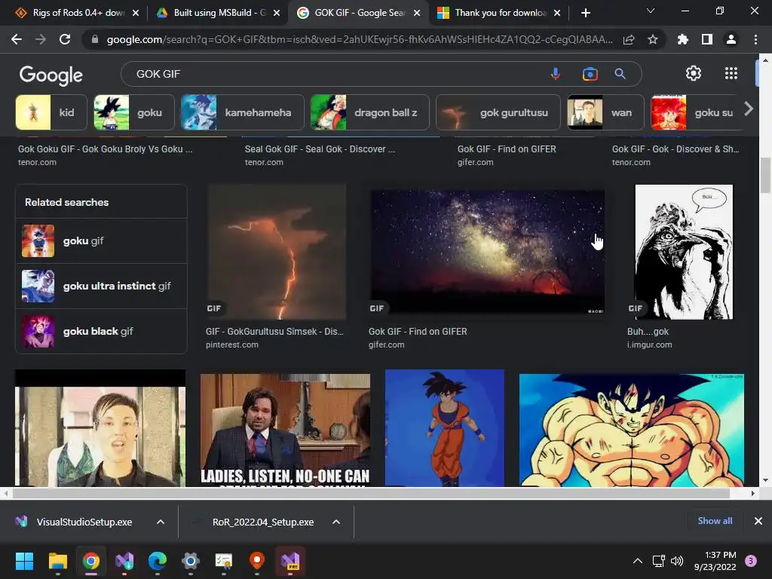Expand RoR_2022.04_Setup.exe download options

pos(336,522)
